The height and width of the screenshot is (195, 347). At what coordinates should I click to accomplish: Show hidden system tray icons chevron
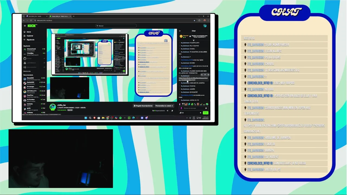[187, 118]
